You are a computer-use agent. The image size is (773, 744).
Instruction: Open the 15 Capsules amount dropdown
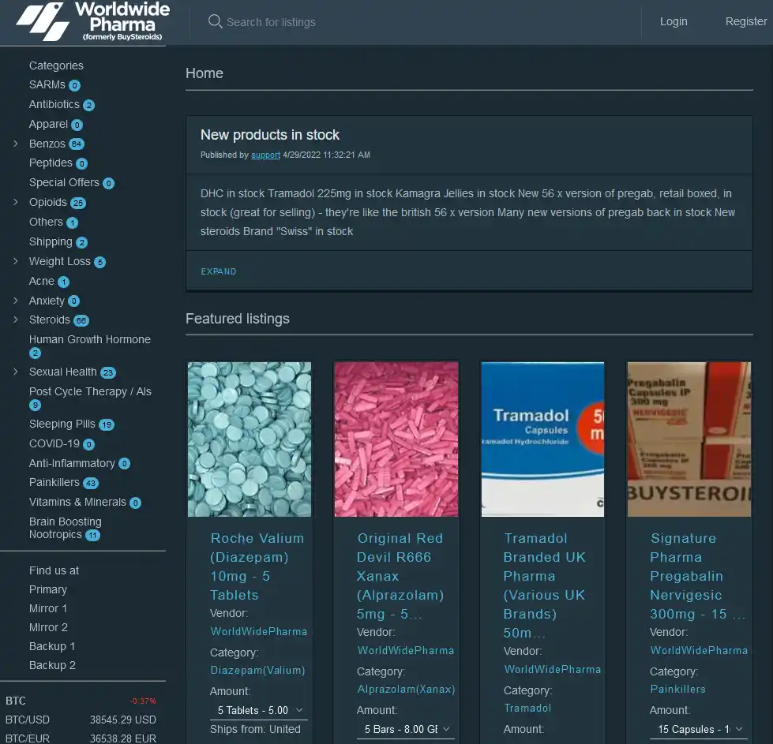697,728
